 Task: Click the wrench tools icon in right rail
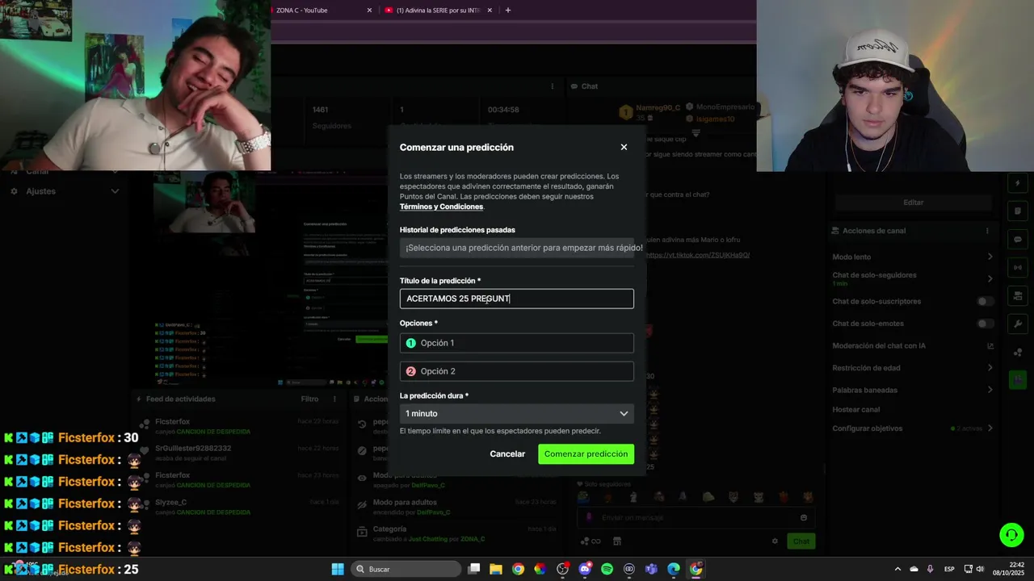point(1017,324)
